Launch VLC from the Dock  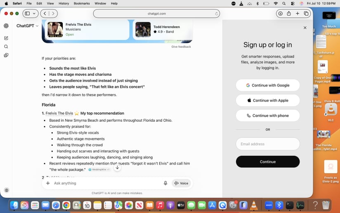[x=254, y=205]
